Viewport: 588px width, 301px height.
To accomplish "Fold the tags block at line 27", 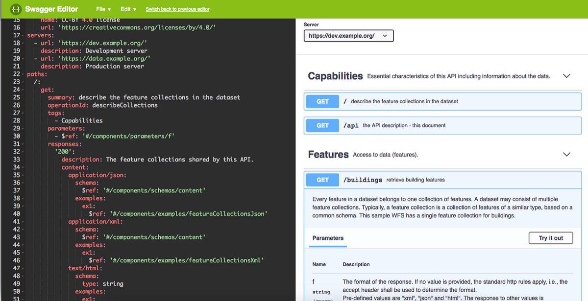I will 24,113.
